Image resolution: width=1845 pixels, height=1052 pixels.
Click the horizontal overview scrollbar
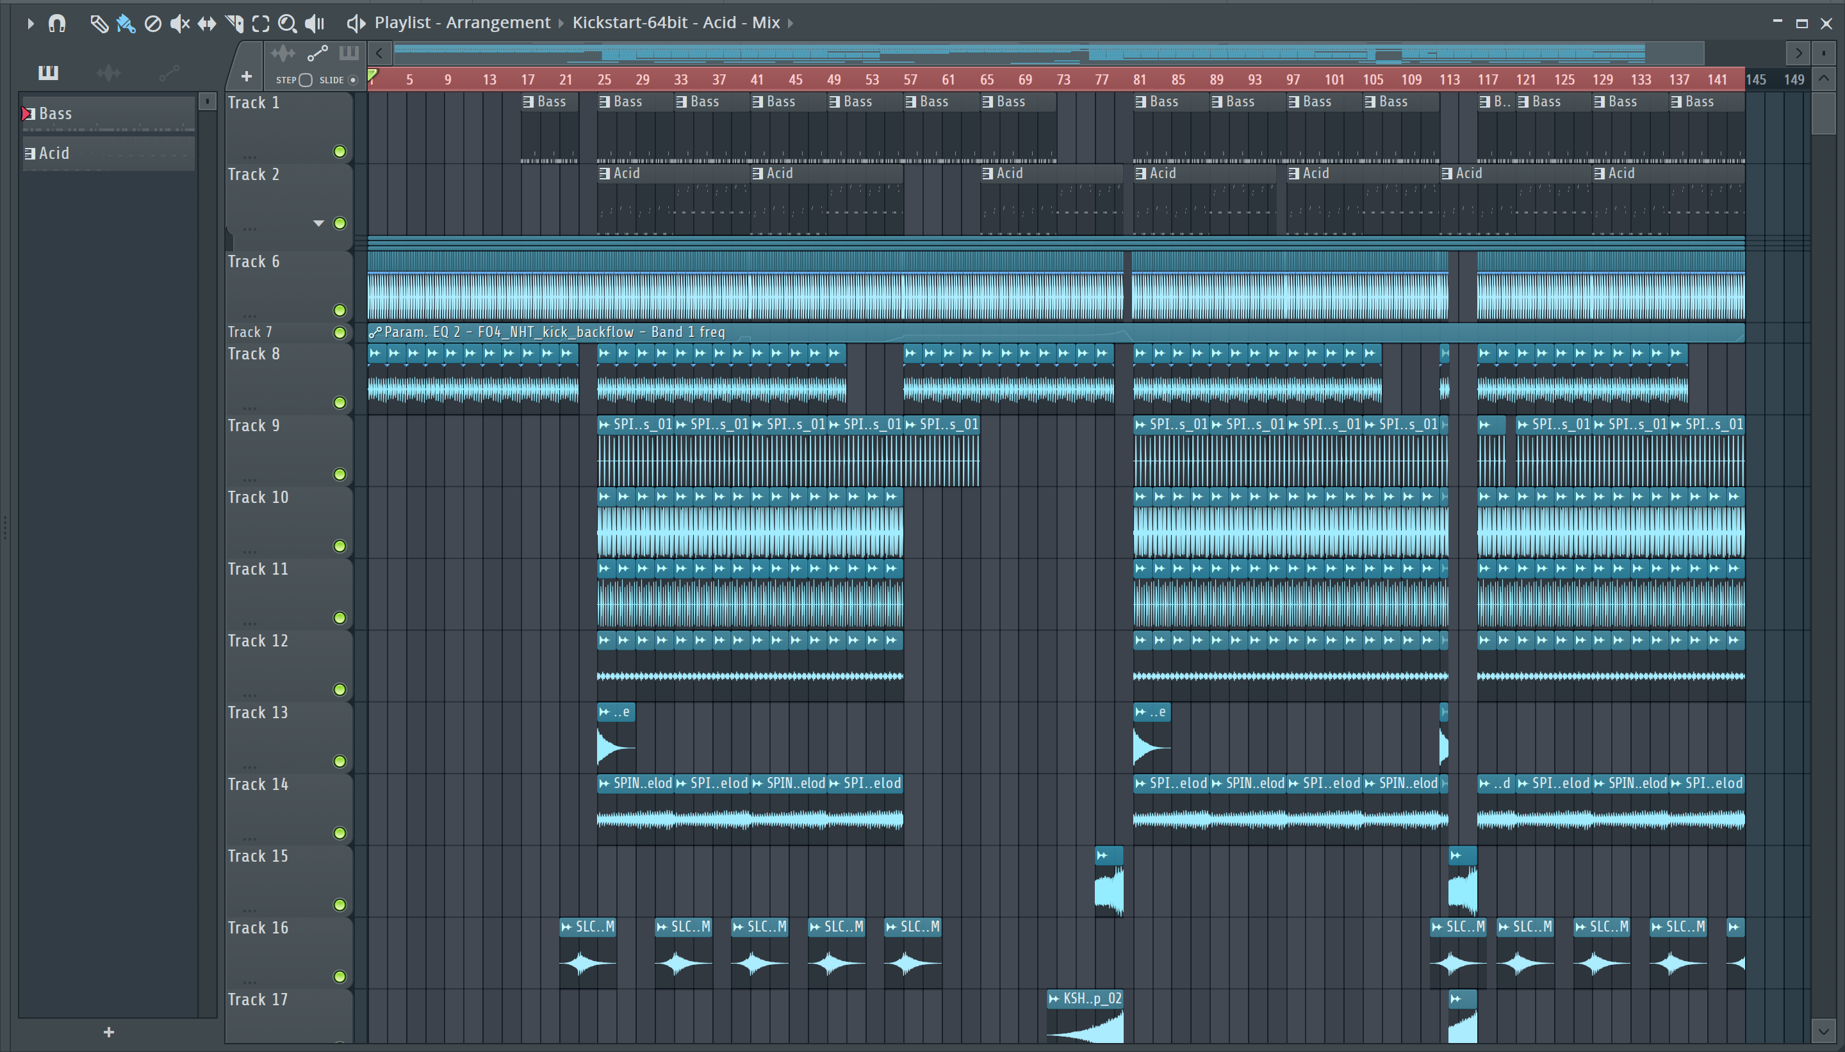click(1047, 53)
